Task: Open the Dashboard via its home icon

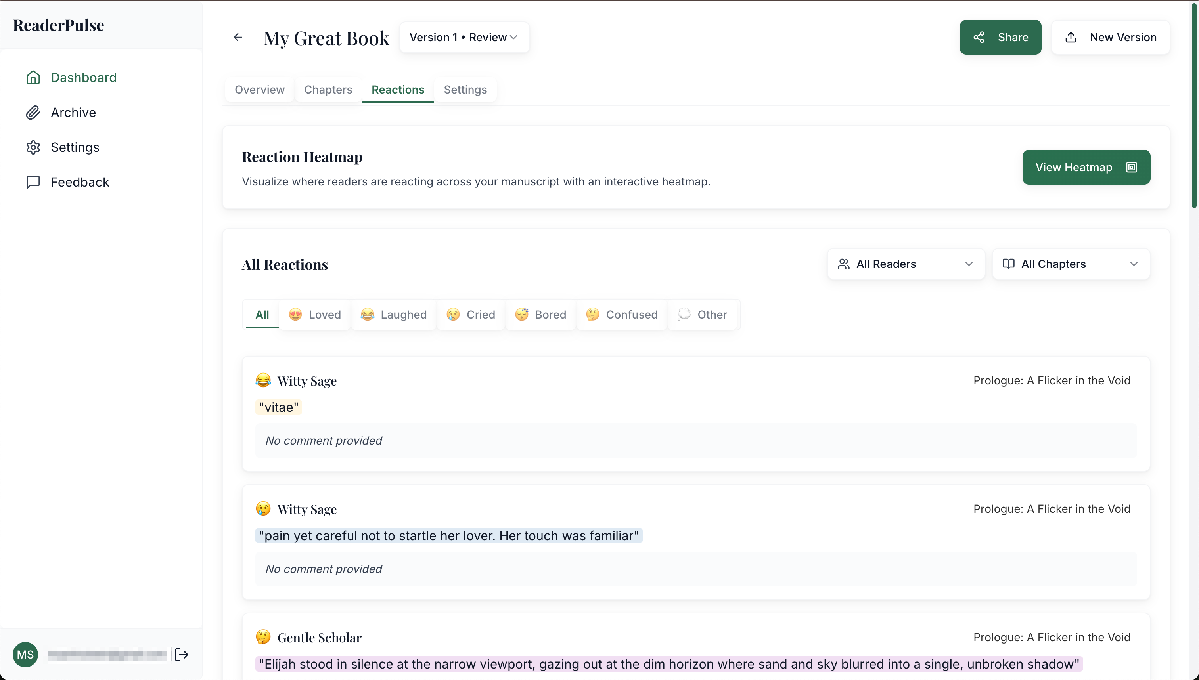Action: click(33, 78)
